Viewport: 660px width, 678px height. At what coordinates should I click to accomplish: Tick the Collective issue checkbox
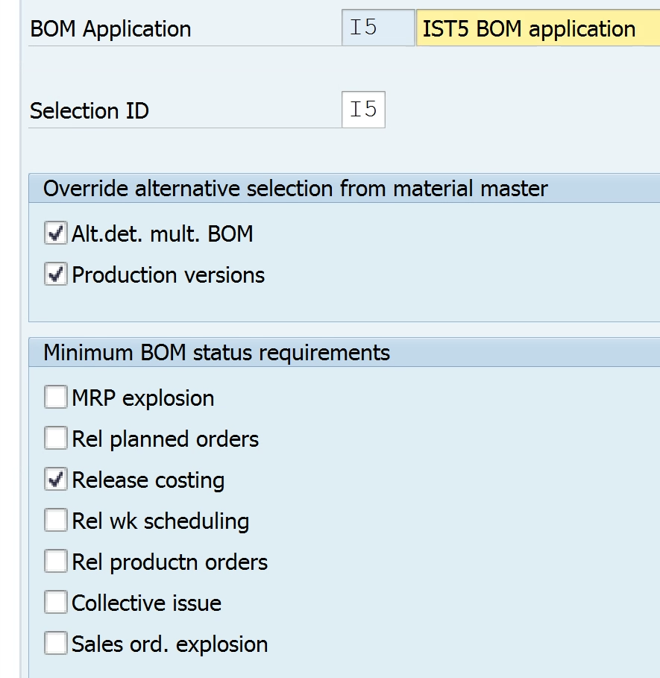(56, 603)
